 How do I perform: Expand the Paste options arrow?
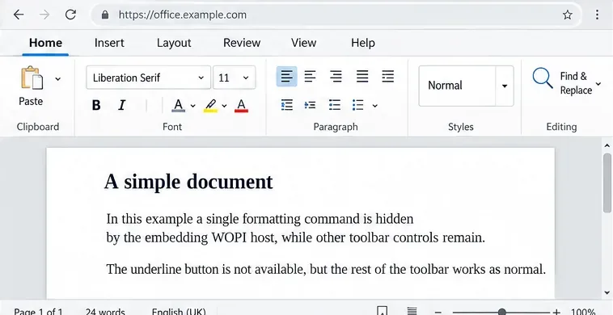pos(58,79)
